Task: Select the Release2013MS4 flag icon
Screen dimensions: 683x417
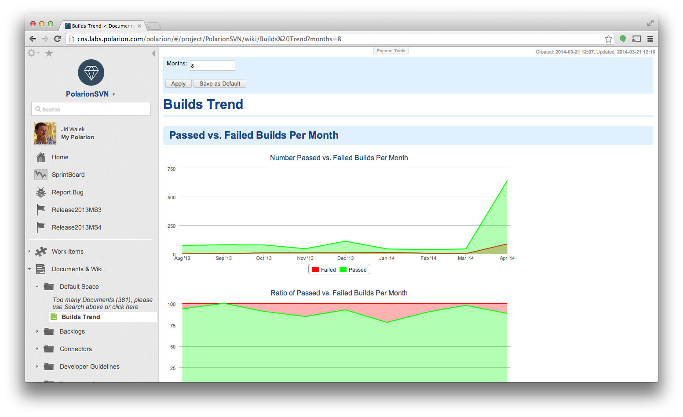Action: pos(40,227)
